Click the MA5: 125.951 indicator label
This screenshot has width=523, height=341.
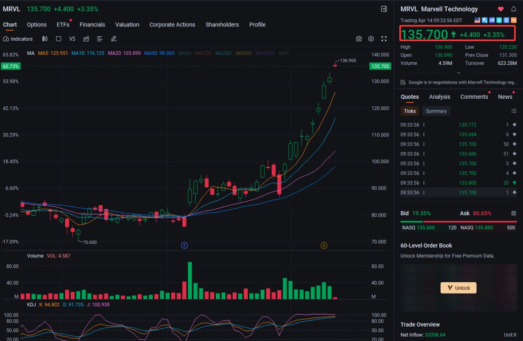53,53
